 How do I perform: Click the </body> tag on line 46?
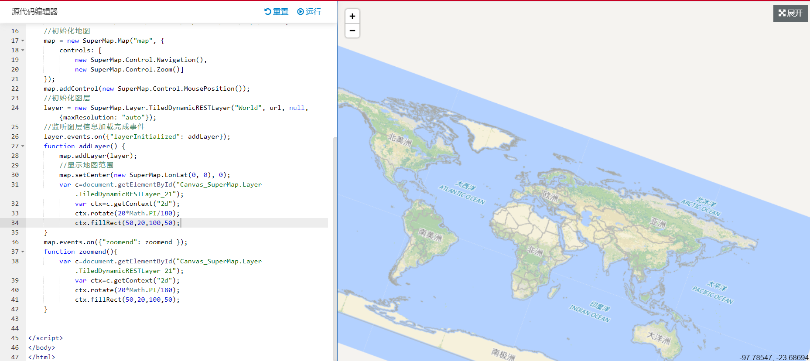click(42, 347)
